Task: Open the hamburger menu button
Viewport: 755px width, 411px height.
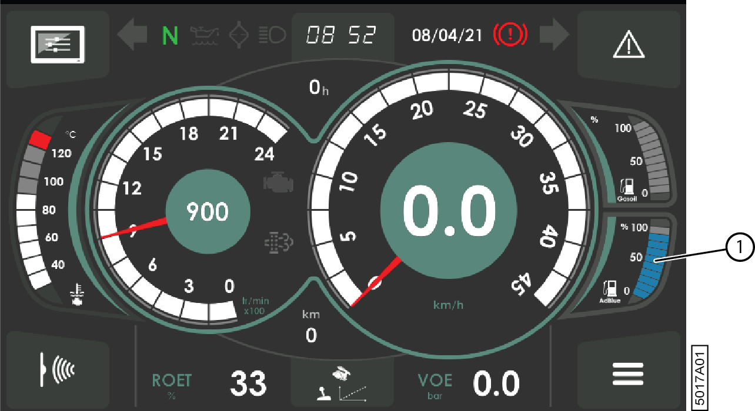Action: pos(629,373)
